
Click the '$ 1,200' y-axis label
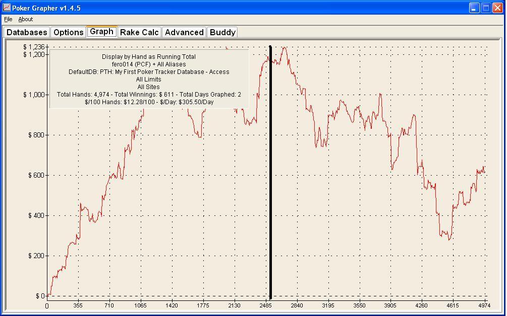point(34,54)
